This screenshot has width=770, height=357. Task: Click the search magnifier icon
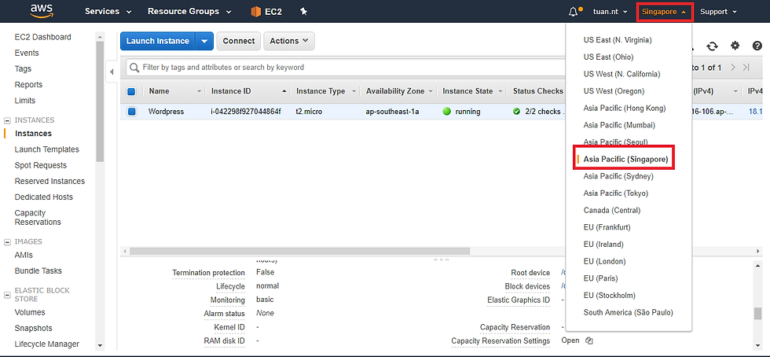pos(134,68)
